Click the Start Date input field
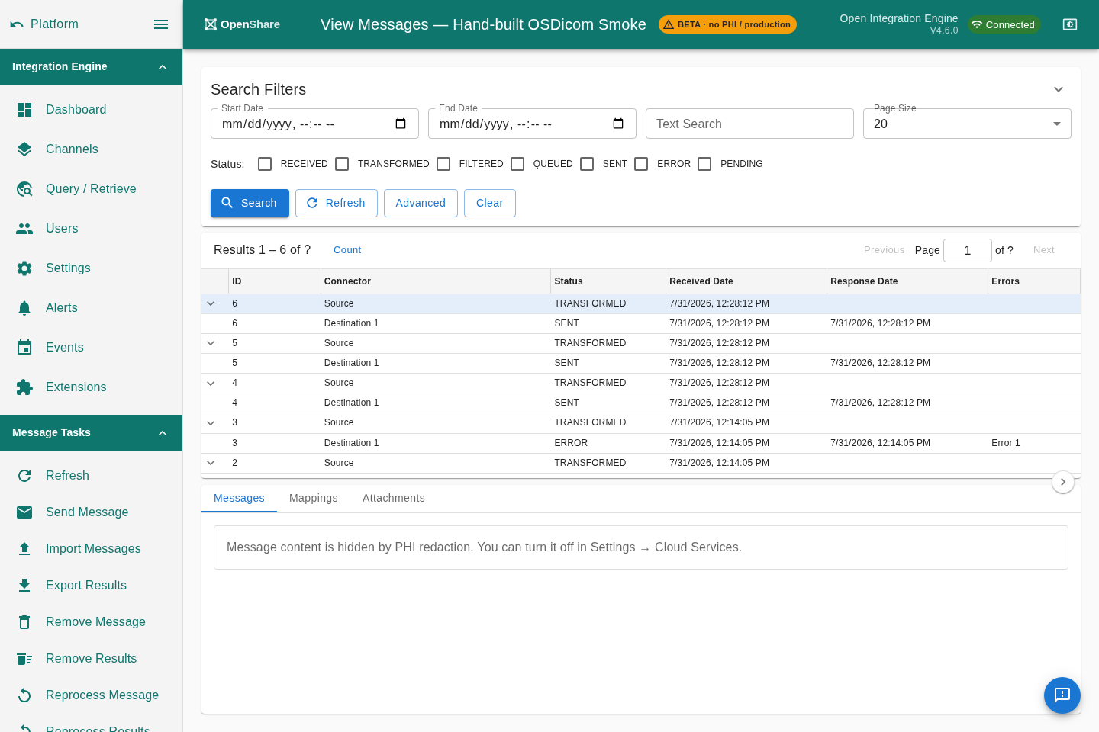Image resolution: width=1099 pixels, height=732 pixels. [314, 124]
